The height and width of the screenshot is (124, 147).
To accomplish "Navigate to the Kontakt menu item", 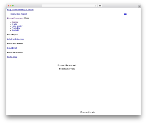I will click(15, 30).
